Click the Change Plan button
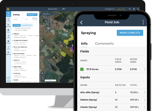Screen dimensions: 152x111 (121, 9)
